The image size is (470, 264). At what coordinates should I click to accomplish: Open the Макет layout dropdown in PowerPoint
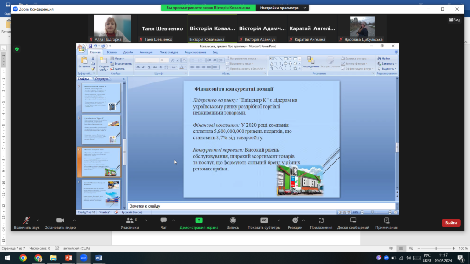pyautogui.click(x=117, y=58)
